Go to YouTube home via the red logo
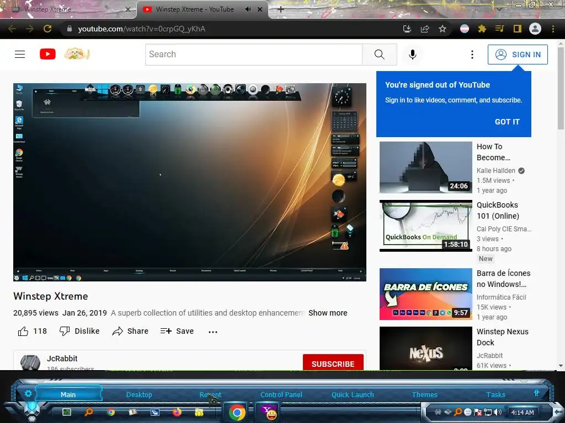Screen dimensions: 565x423 47,55
